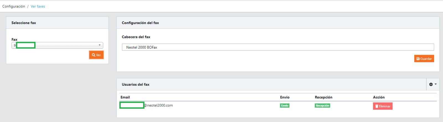Click the Fax field label

coord(14,40)
